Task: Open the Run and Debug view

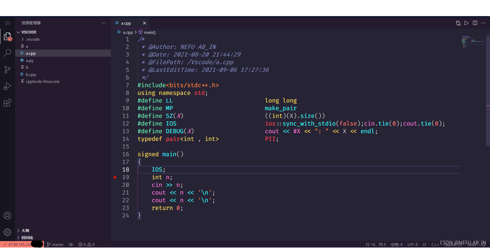Action: [7, 86]
